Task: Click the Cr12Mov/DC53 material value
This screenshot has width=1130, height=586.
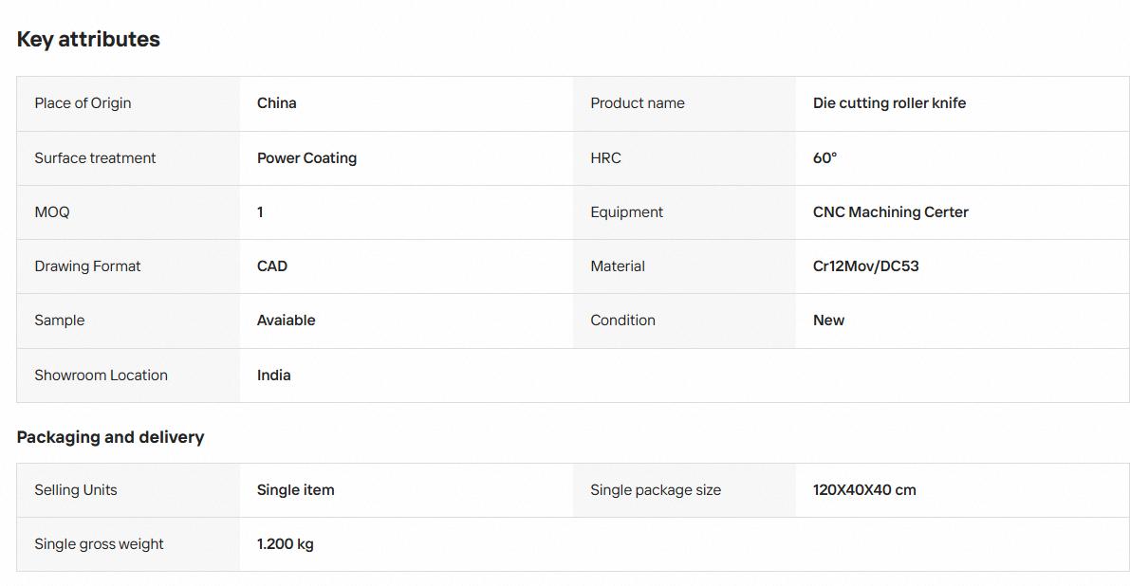Action: coord(866,266)
